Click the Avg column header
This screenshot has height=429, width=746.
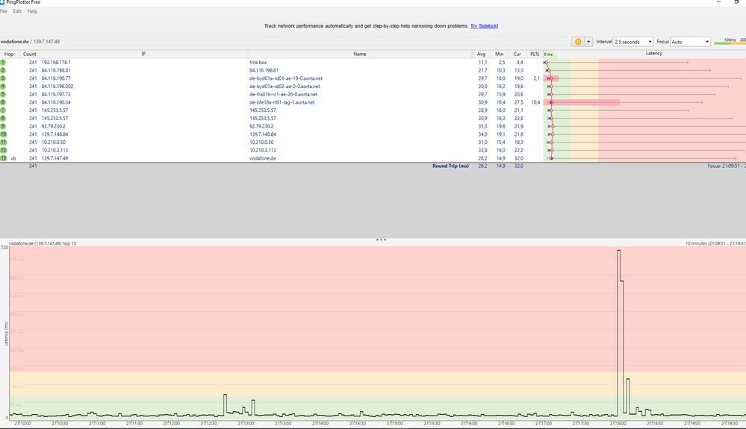(x=481, y=54)
